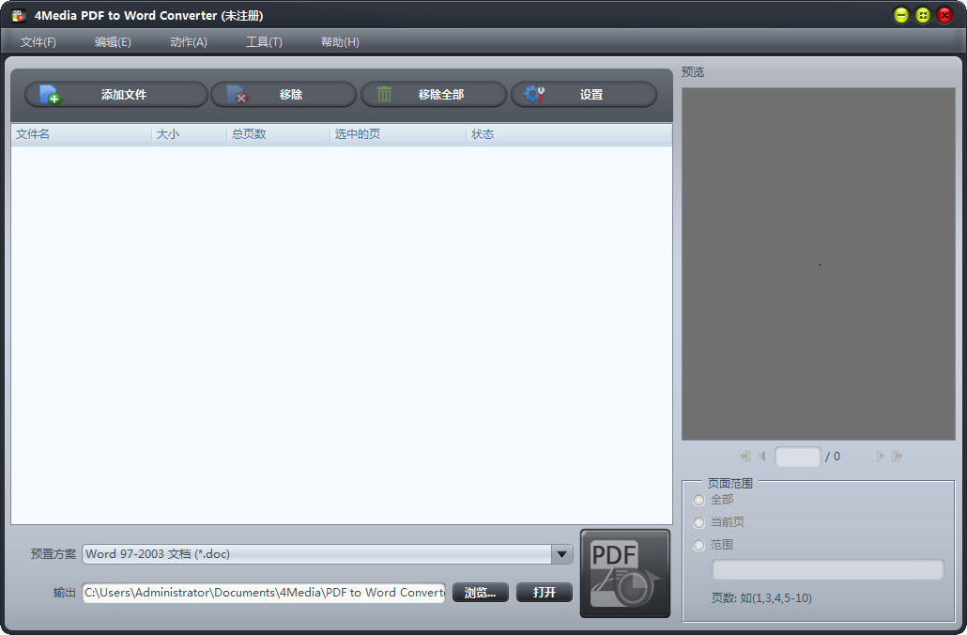Click the page range text input box
Image resolution: width=967 pixels, height=635 pixels.
click(828, 569)
